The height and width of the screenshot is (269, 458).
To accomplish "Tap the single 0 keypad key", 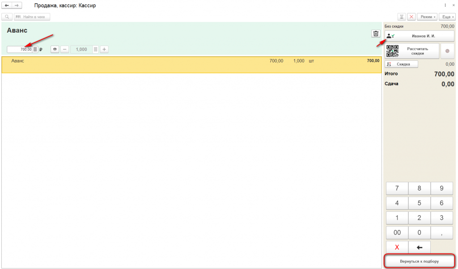I will pos(420,232).
